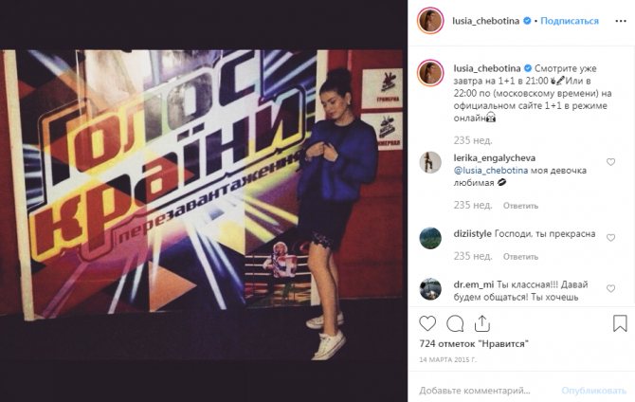Image resolution: width=635 pixels, height=402 pixels.
Task: Reply to diziistyle's comment
Action: pyautogui.click(x=520, y=257)
